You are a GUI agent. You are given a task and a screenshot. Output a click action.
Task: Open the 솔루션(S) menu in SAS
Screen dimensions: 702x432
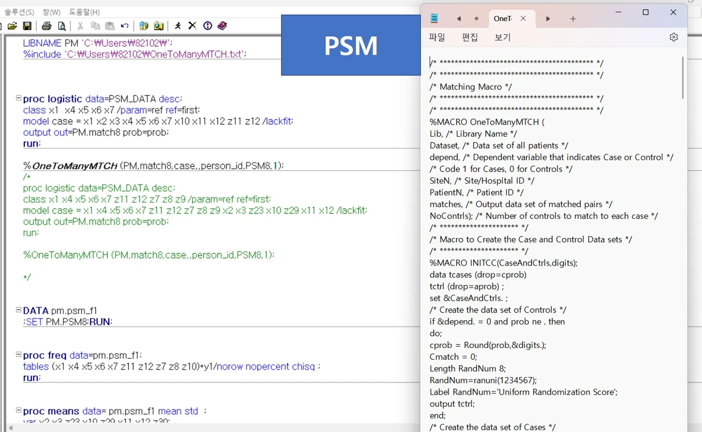[19, 12]
